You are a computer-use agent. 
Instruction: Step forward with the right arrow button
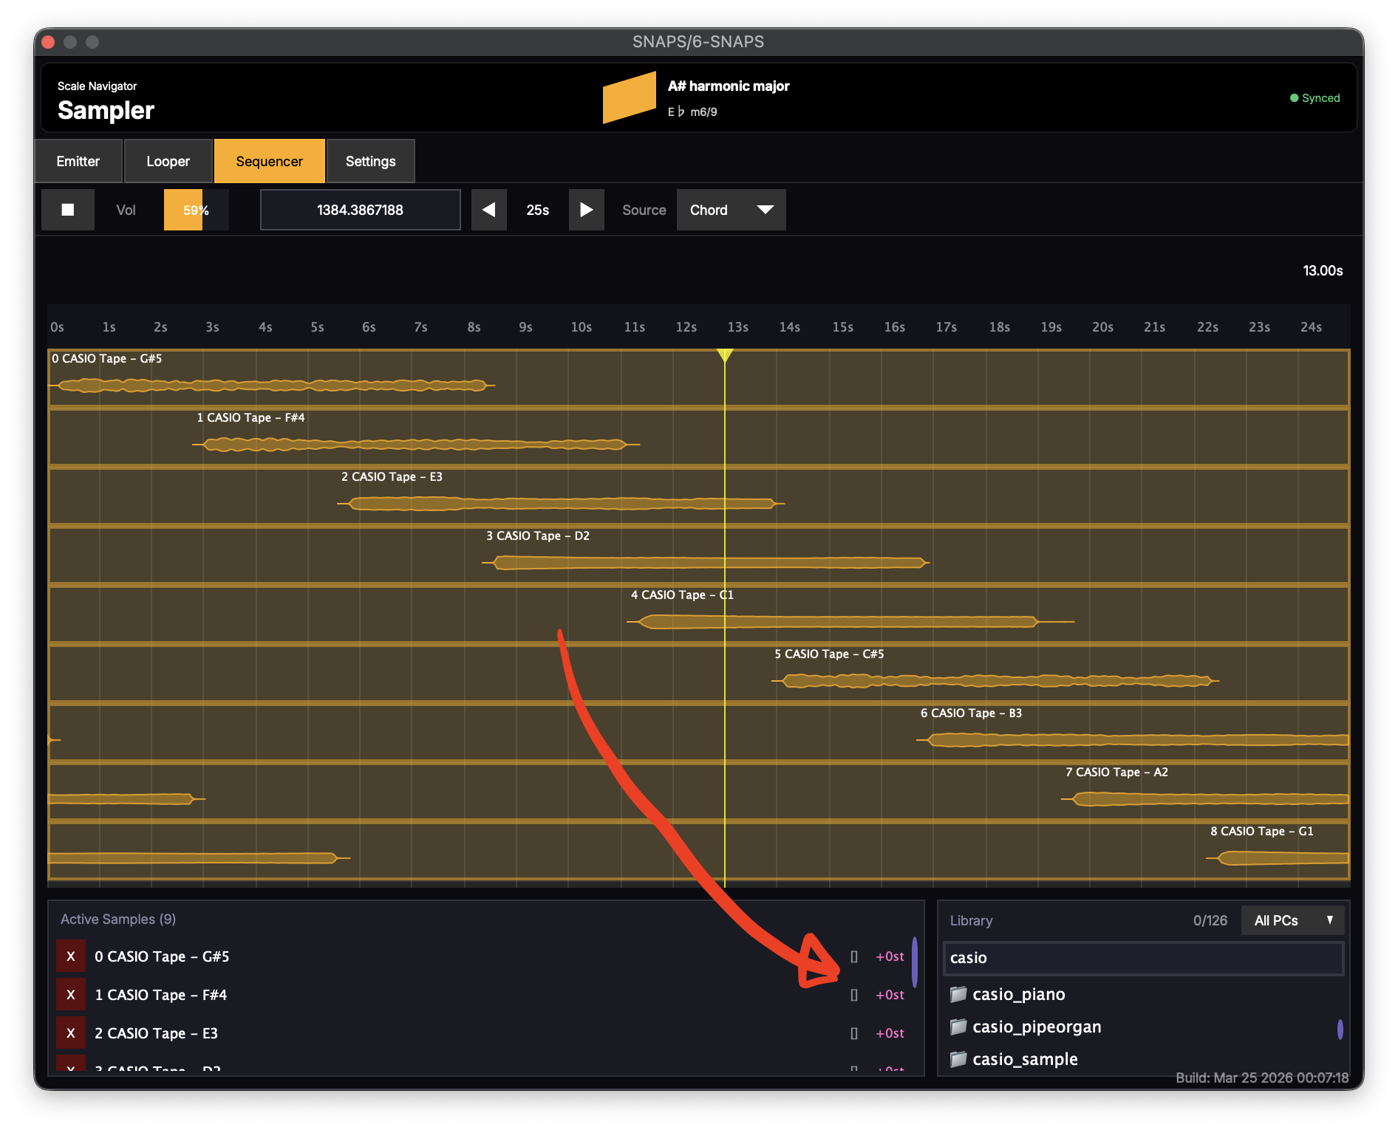pos(587,210)
